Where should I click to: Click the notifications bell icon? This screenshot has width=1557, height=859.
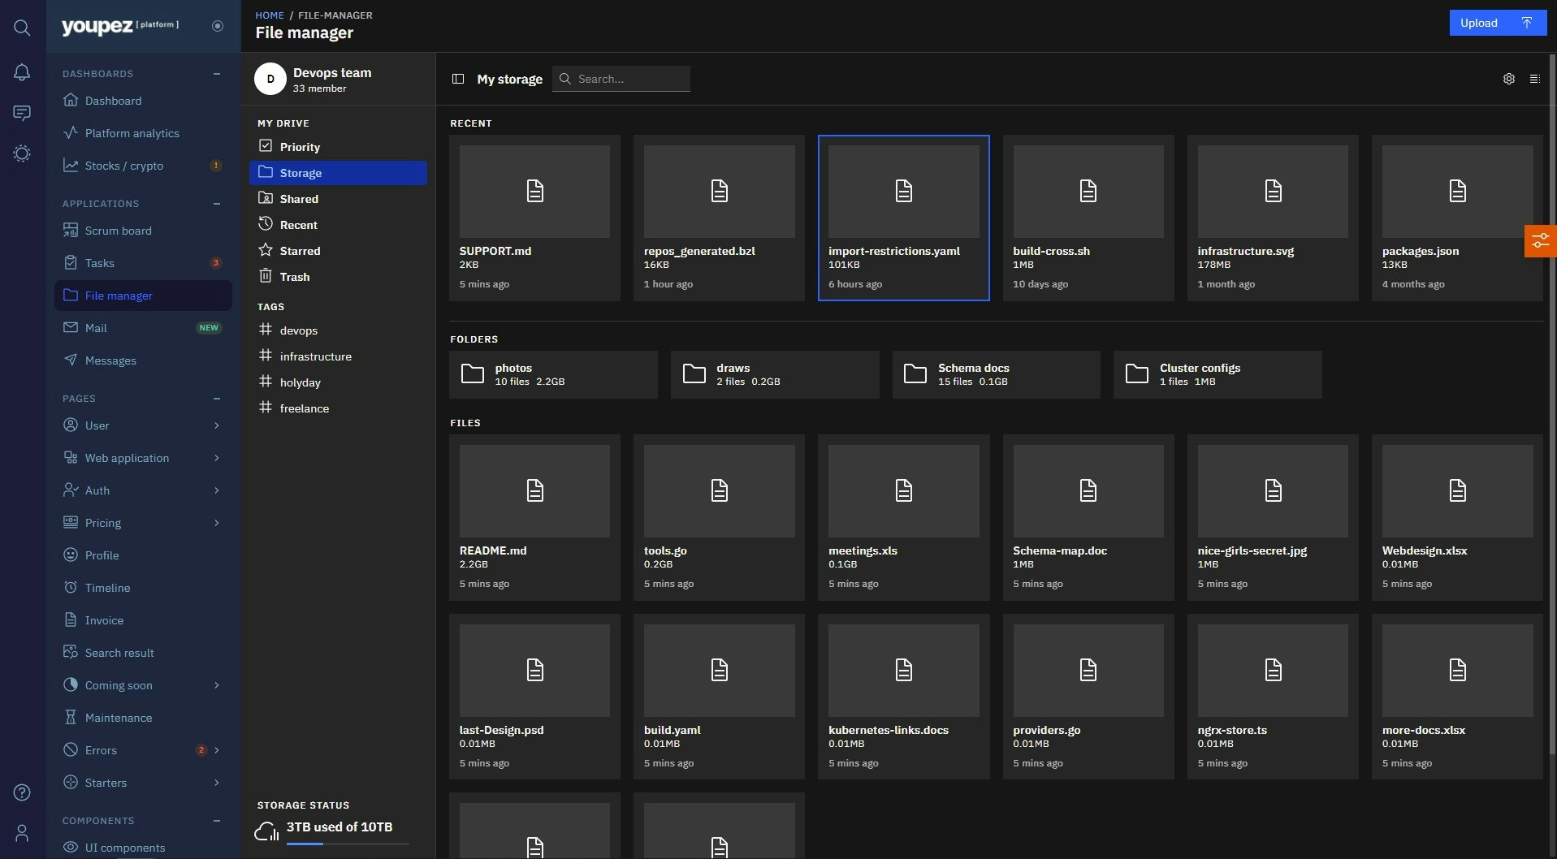coord(22,71)
